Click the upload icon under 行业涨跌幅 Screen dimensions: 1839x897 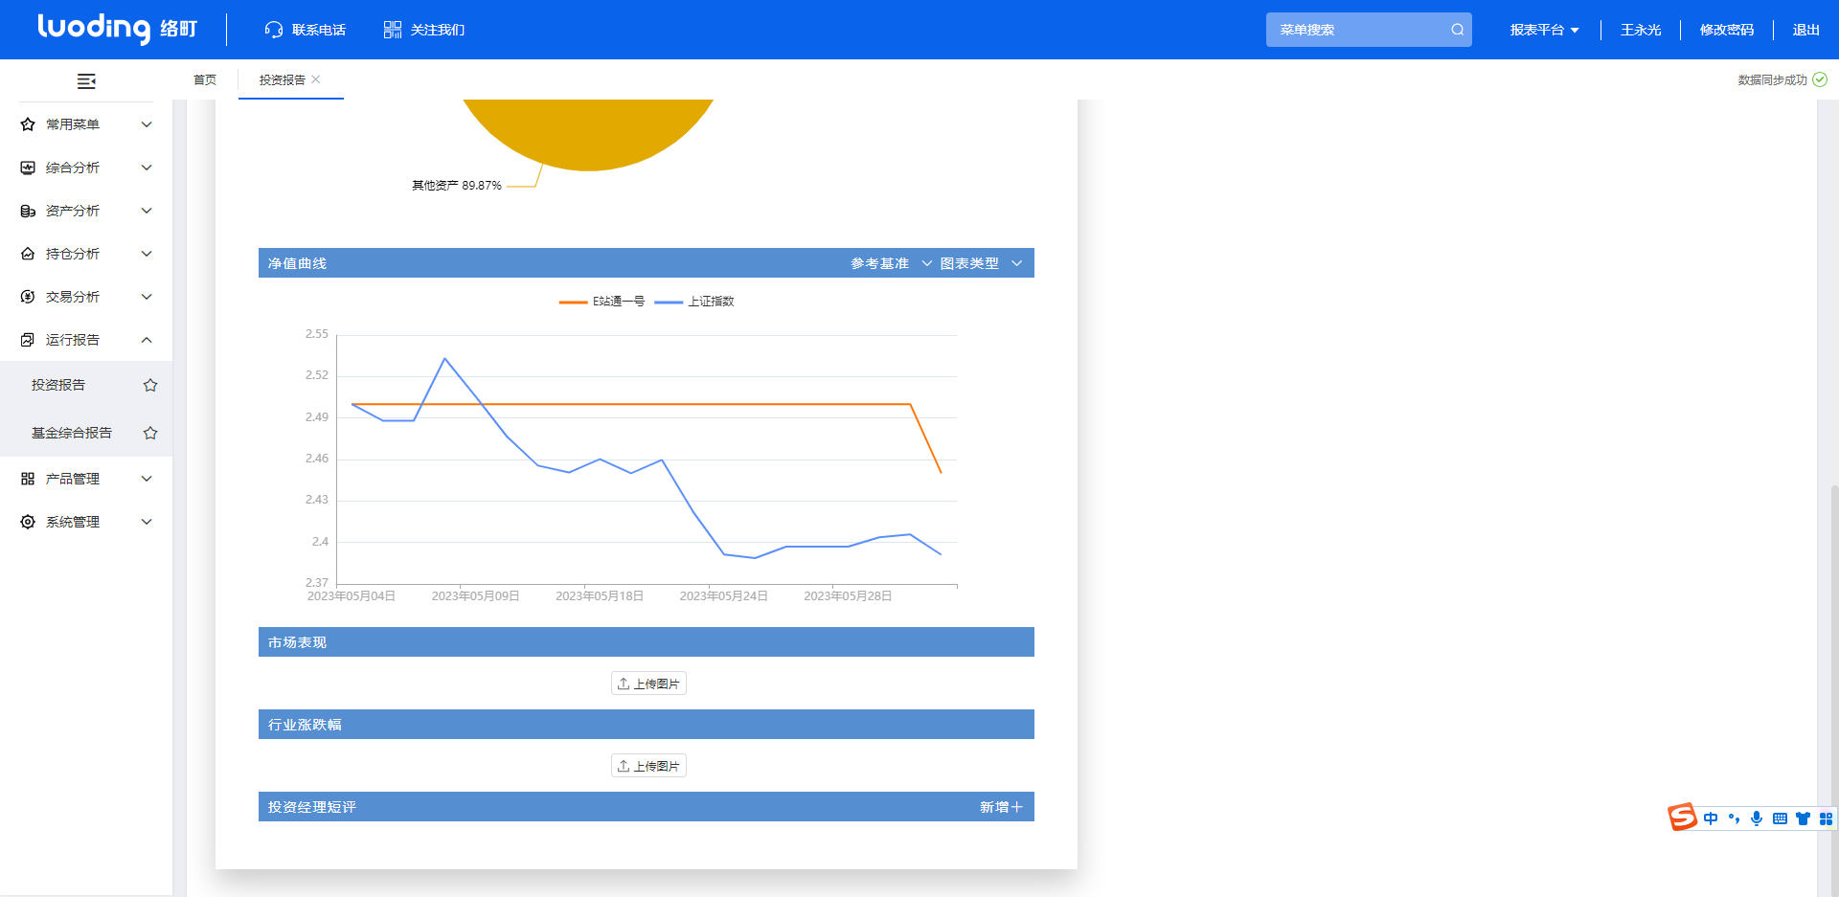click(x=624, y=766)
